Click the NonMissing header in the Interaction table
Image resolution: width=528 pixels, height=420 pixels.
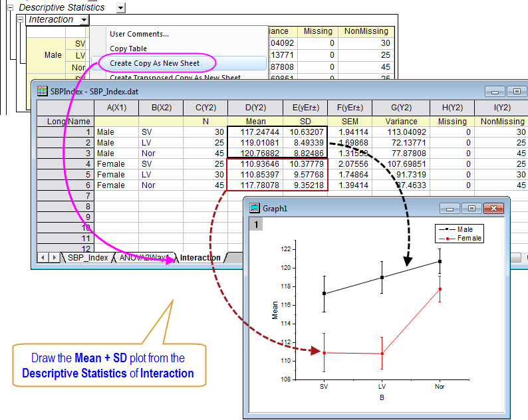tap(366, 31)
